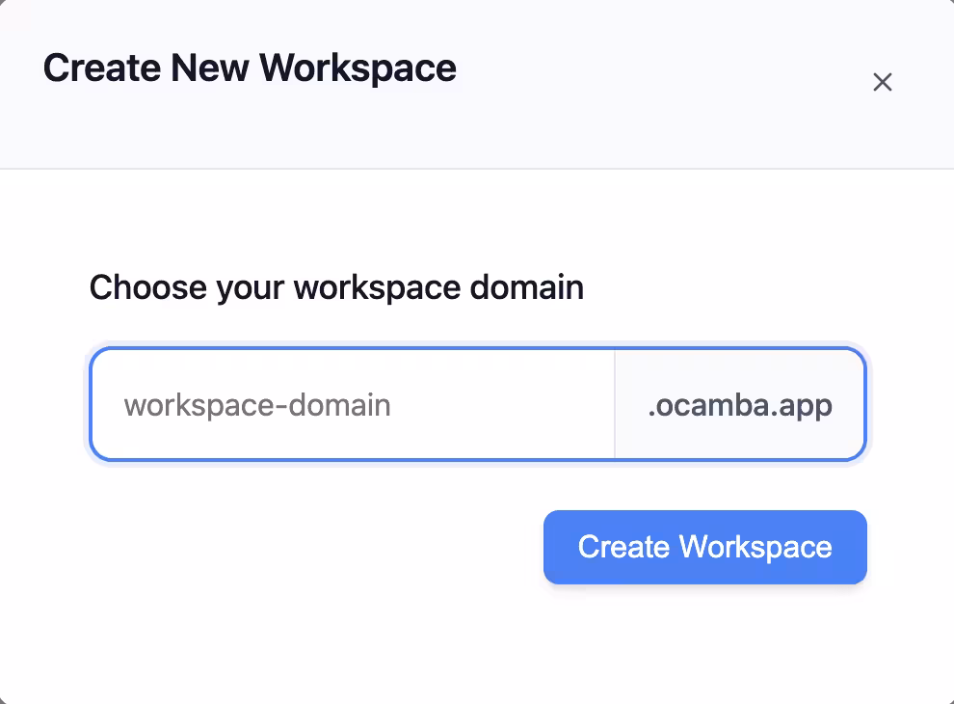Select the Choose your workspace domain heading

335,286
